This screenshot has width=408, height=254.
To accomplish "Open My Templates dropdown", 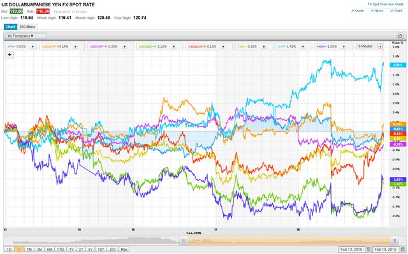I will pos(25,36).
